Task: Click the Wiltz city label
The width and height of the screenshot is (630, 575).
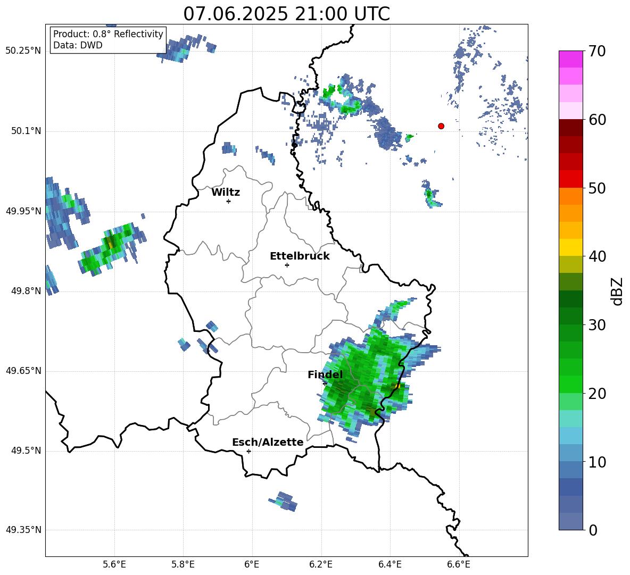Action: click(x=226, y=193)
